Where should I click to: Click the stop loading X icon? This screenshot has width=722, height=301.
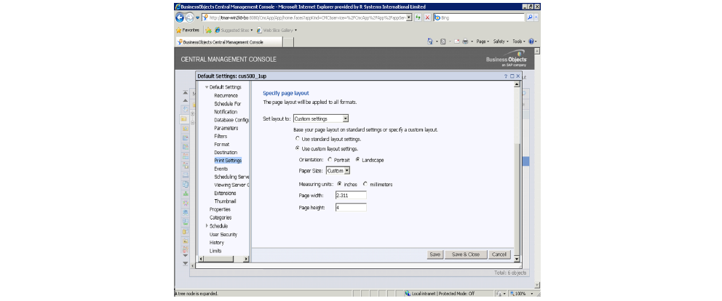point(427,17)
